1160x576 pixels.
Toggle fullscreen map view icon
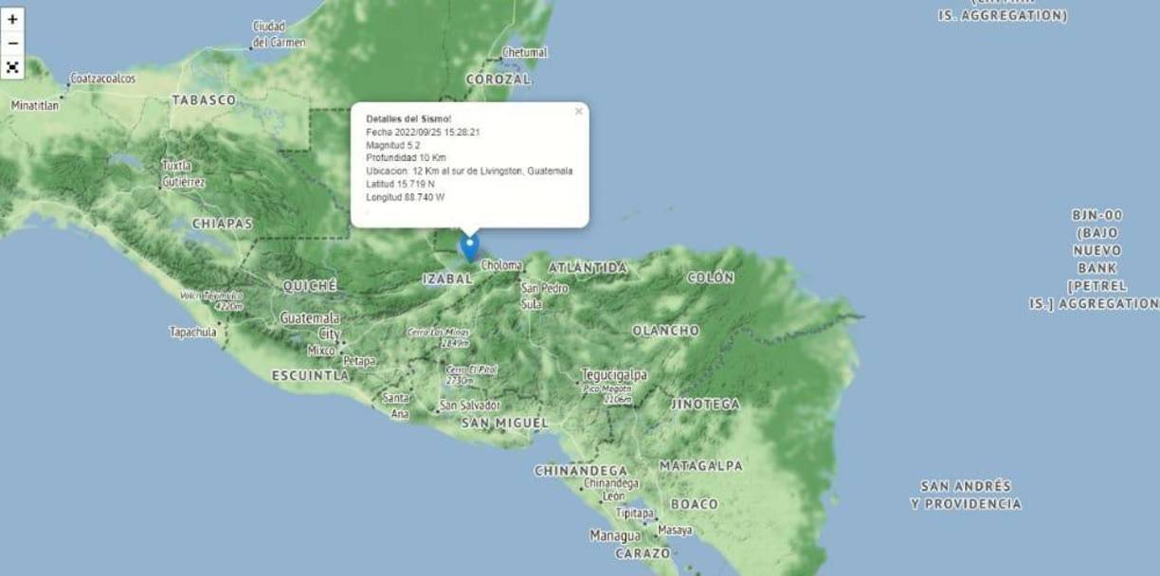coord(13,65)
